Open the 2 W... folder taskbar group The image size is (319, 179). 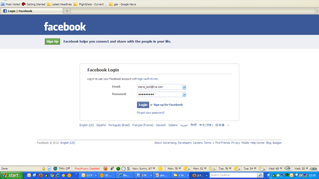[x=181, y=175]
